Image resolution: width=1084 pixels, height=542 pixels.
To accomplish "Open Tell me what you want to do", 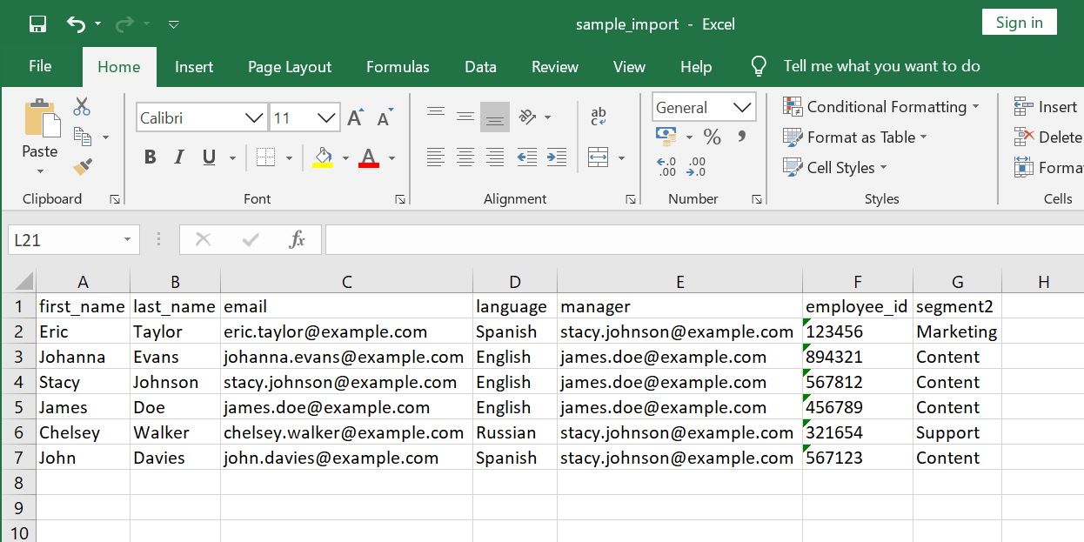I will [x=880, y=66].
